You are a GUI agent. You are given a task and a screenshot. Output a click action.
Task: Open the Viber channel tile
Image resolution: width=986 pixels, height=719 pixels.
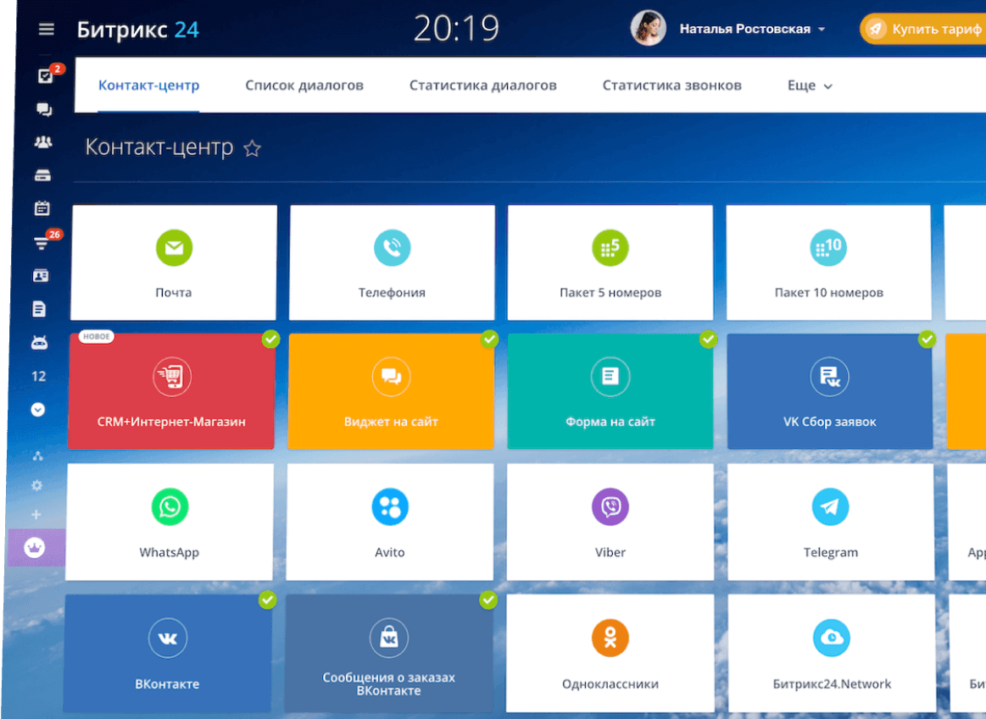click(x=610, y=522)
